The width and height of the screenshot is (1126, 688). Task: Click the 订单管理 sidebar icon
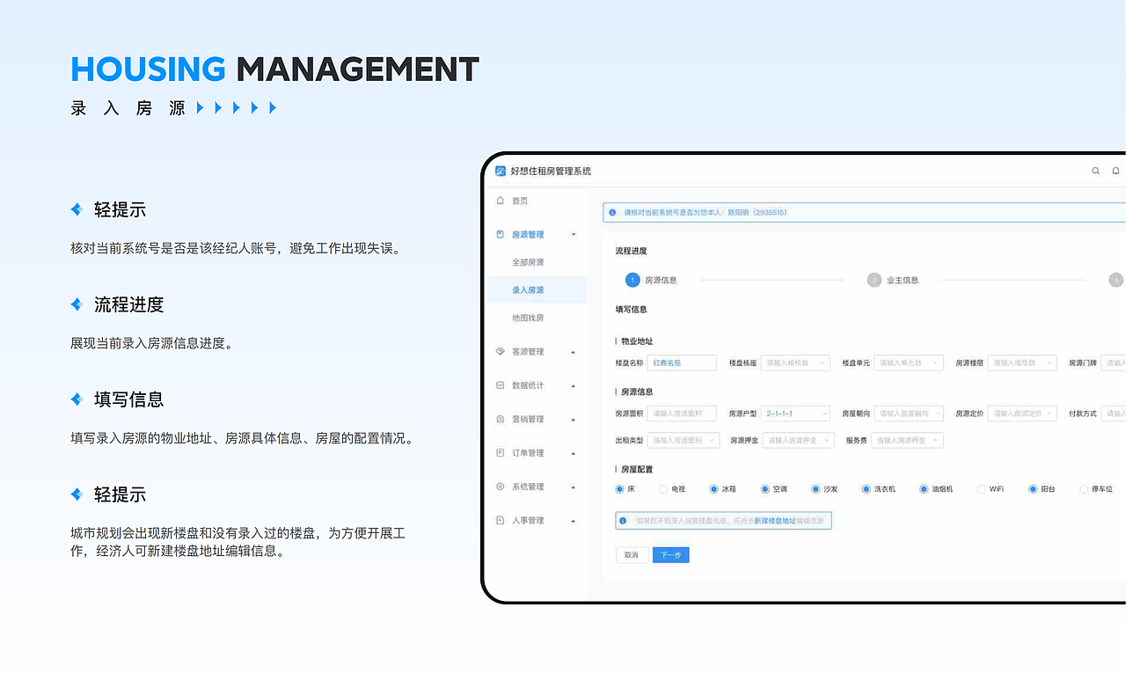tap(501, 453)
